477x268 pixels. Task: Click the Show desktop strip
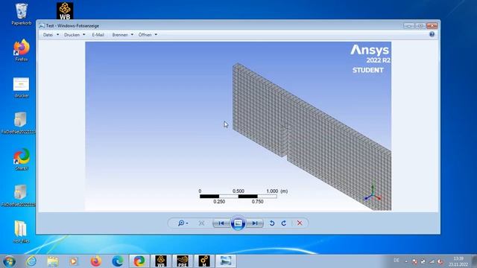(474, 261)
